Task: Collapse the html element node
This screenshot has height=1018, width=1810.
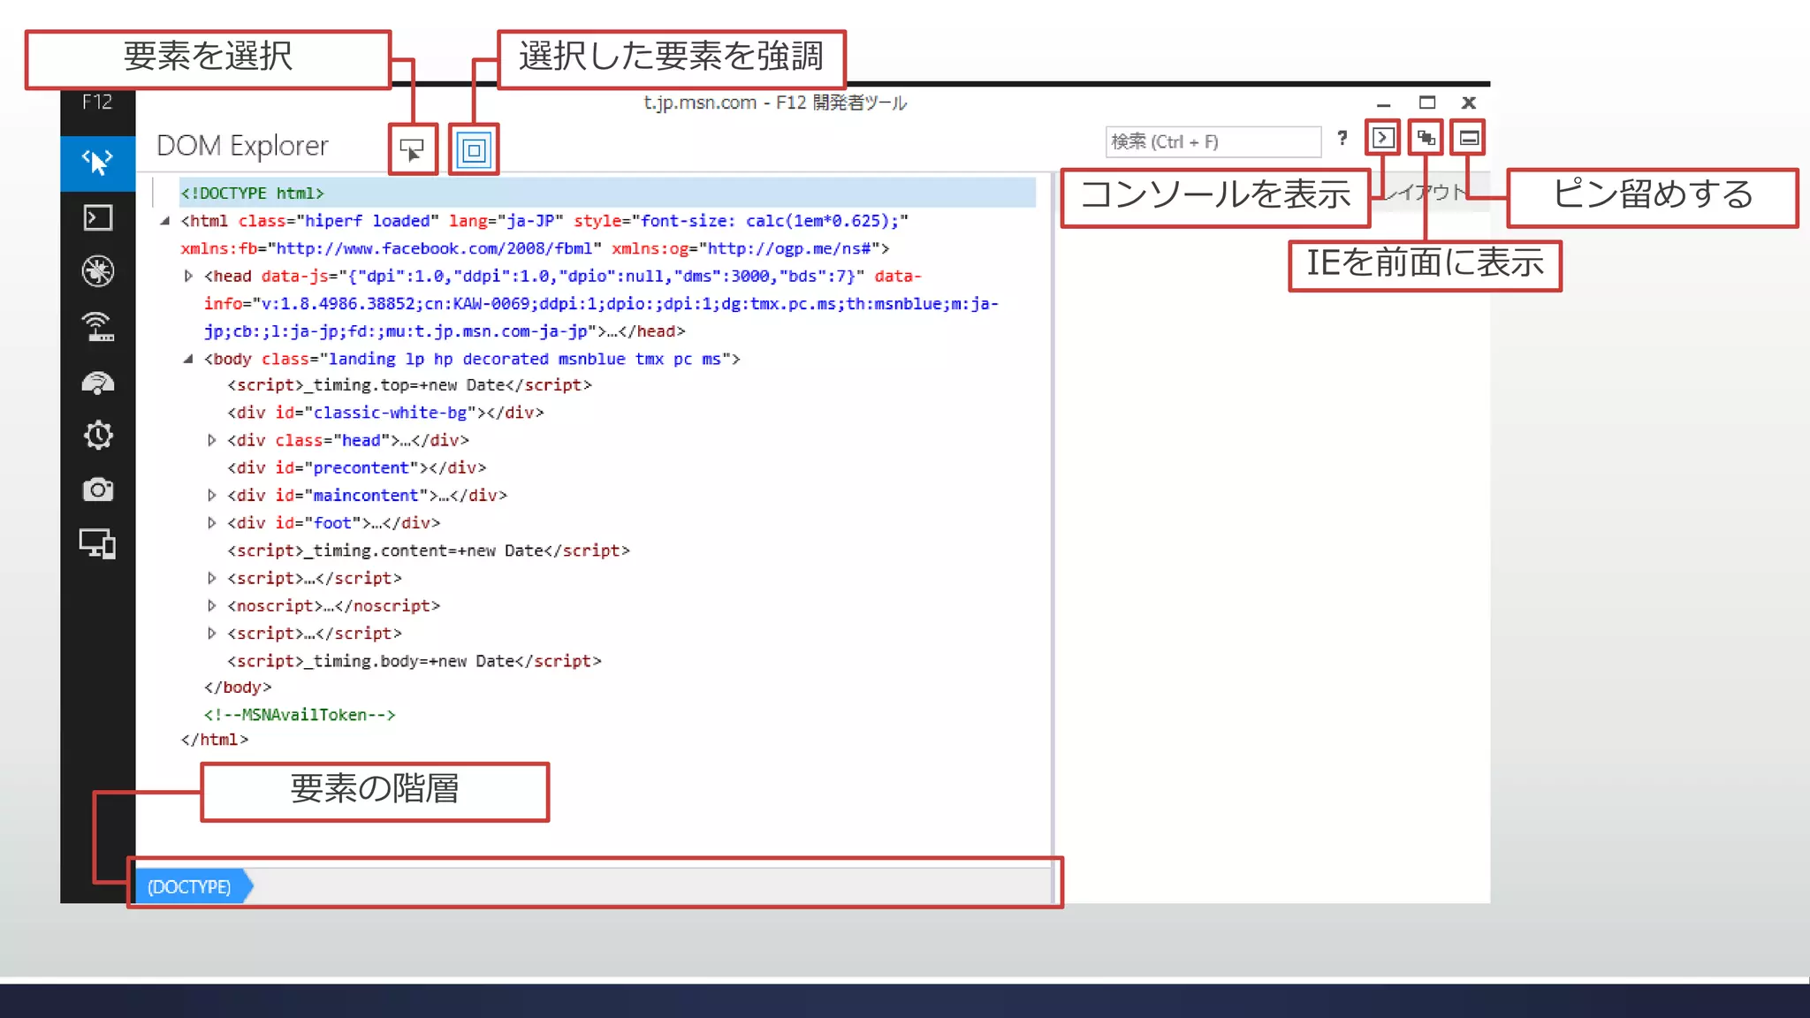Action: 165,221
